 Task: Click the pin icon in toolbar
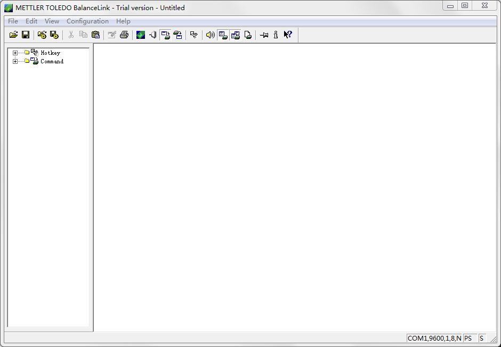[264, 35]
